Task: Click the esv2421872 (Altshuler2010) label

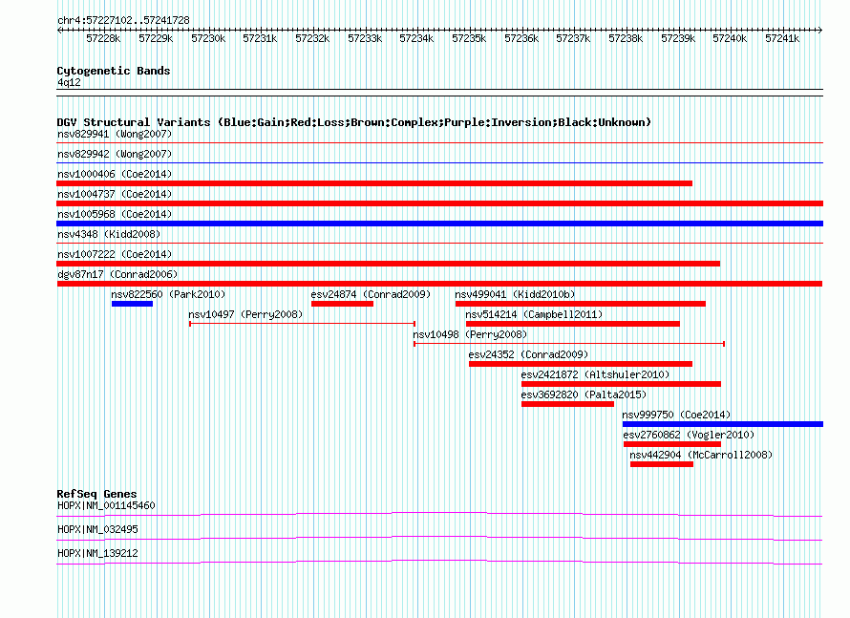Action: pos(595,374)
